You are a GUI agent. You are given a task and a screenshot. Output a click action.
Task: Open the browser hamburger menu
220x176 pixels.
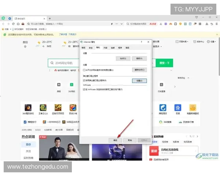coord(217,24)
